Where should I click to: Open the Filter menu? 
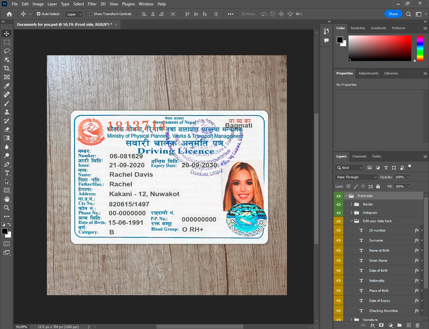tap(92, 4)
